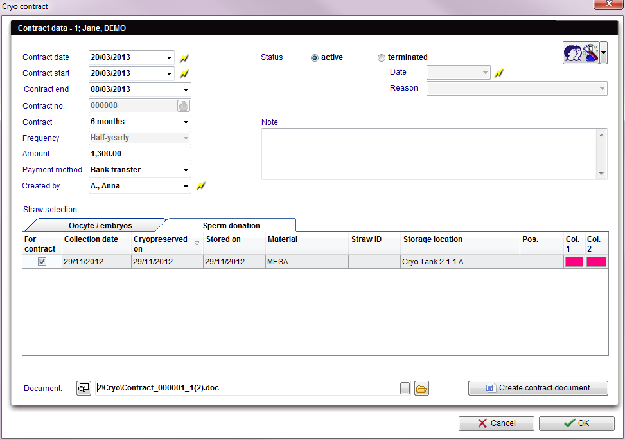The width and height of the screenshot is (625, 440).
Task: Click the contract number generator icon
Action: point(183,105)
